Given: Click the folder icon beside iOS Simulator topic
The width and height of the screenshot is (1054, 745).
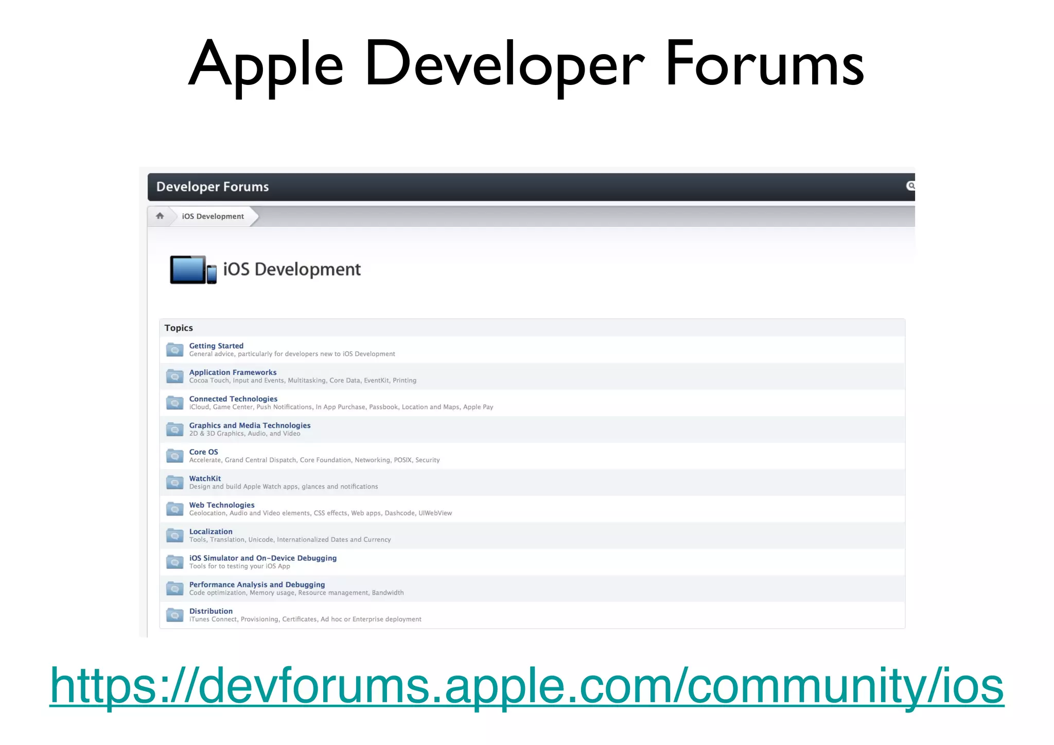Looking at the screenshot, I should (175, 562).
